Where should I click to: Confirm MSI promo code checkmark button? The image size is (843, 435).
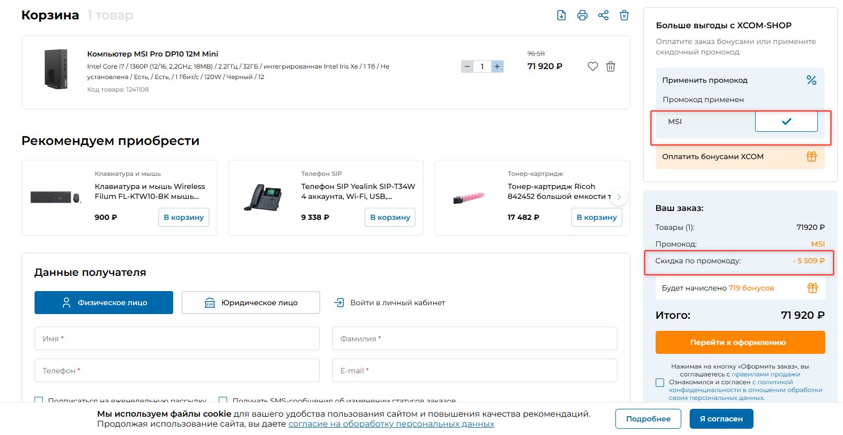(786, 121)
